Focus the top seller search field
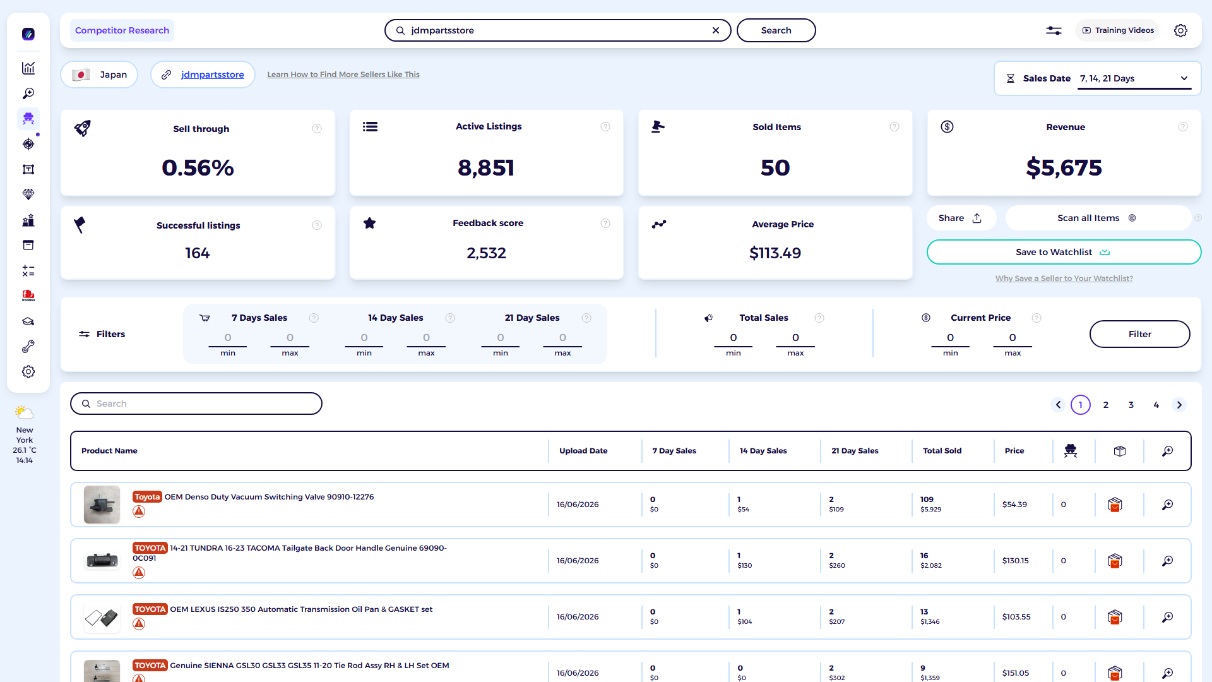 point(557,30)
